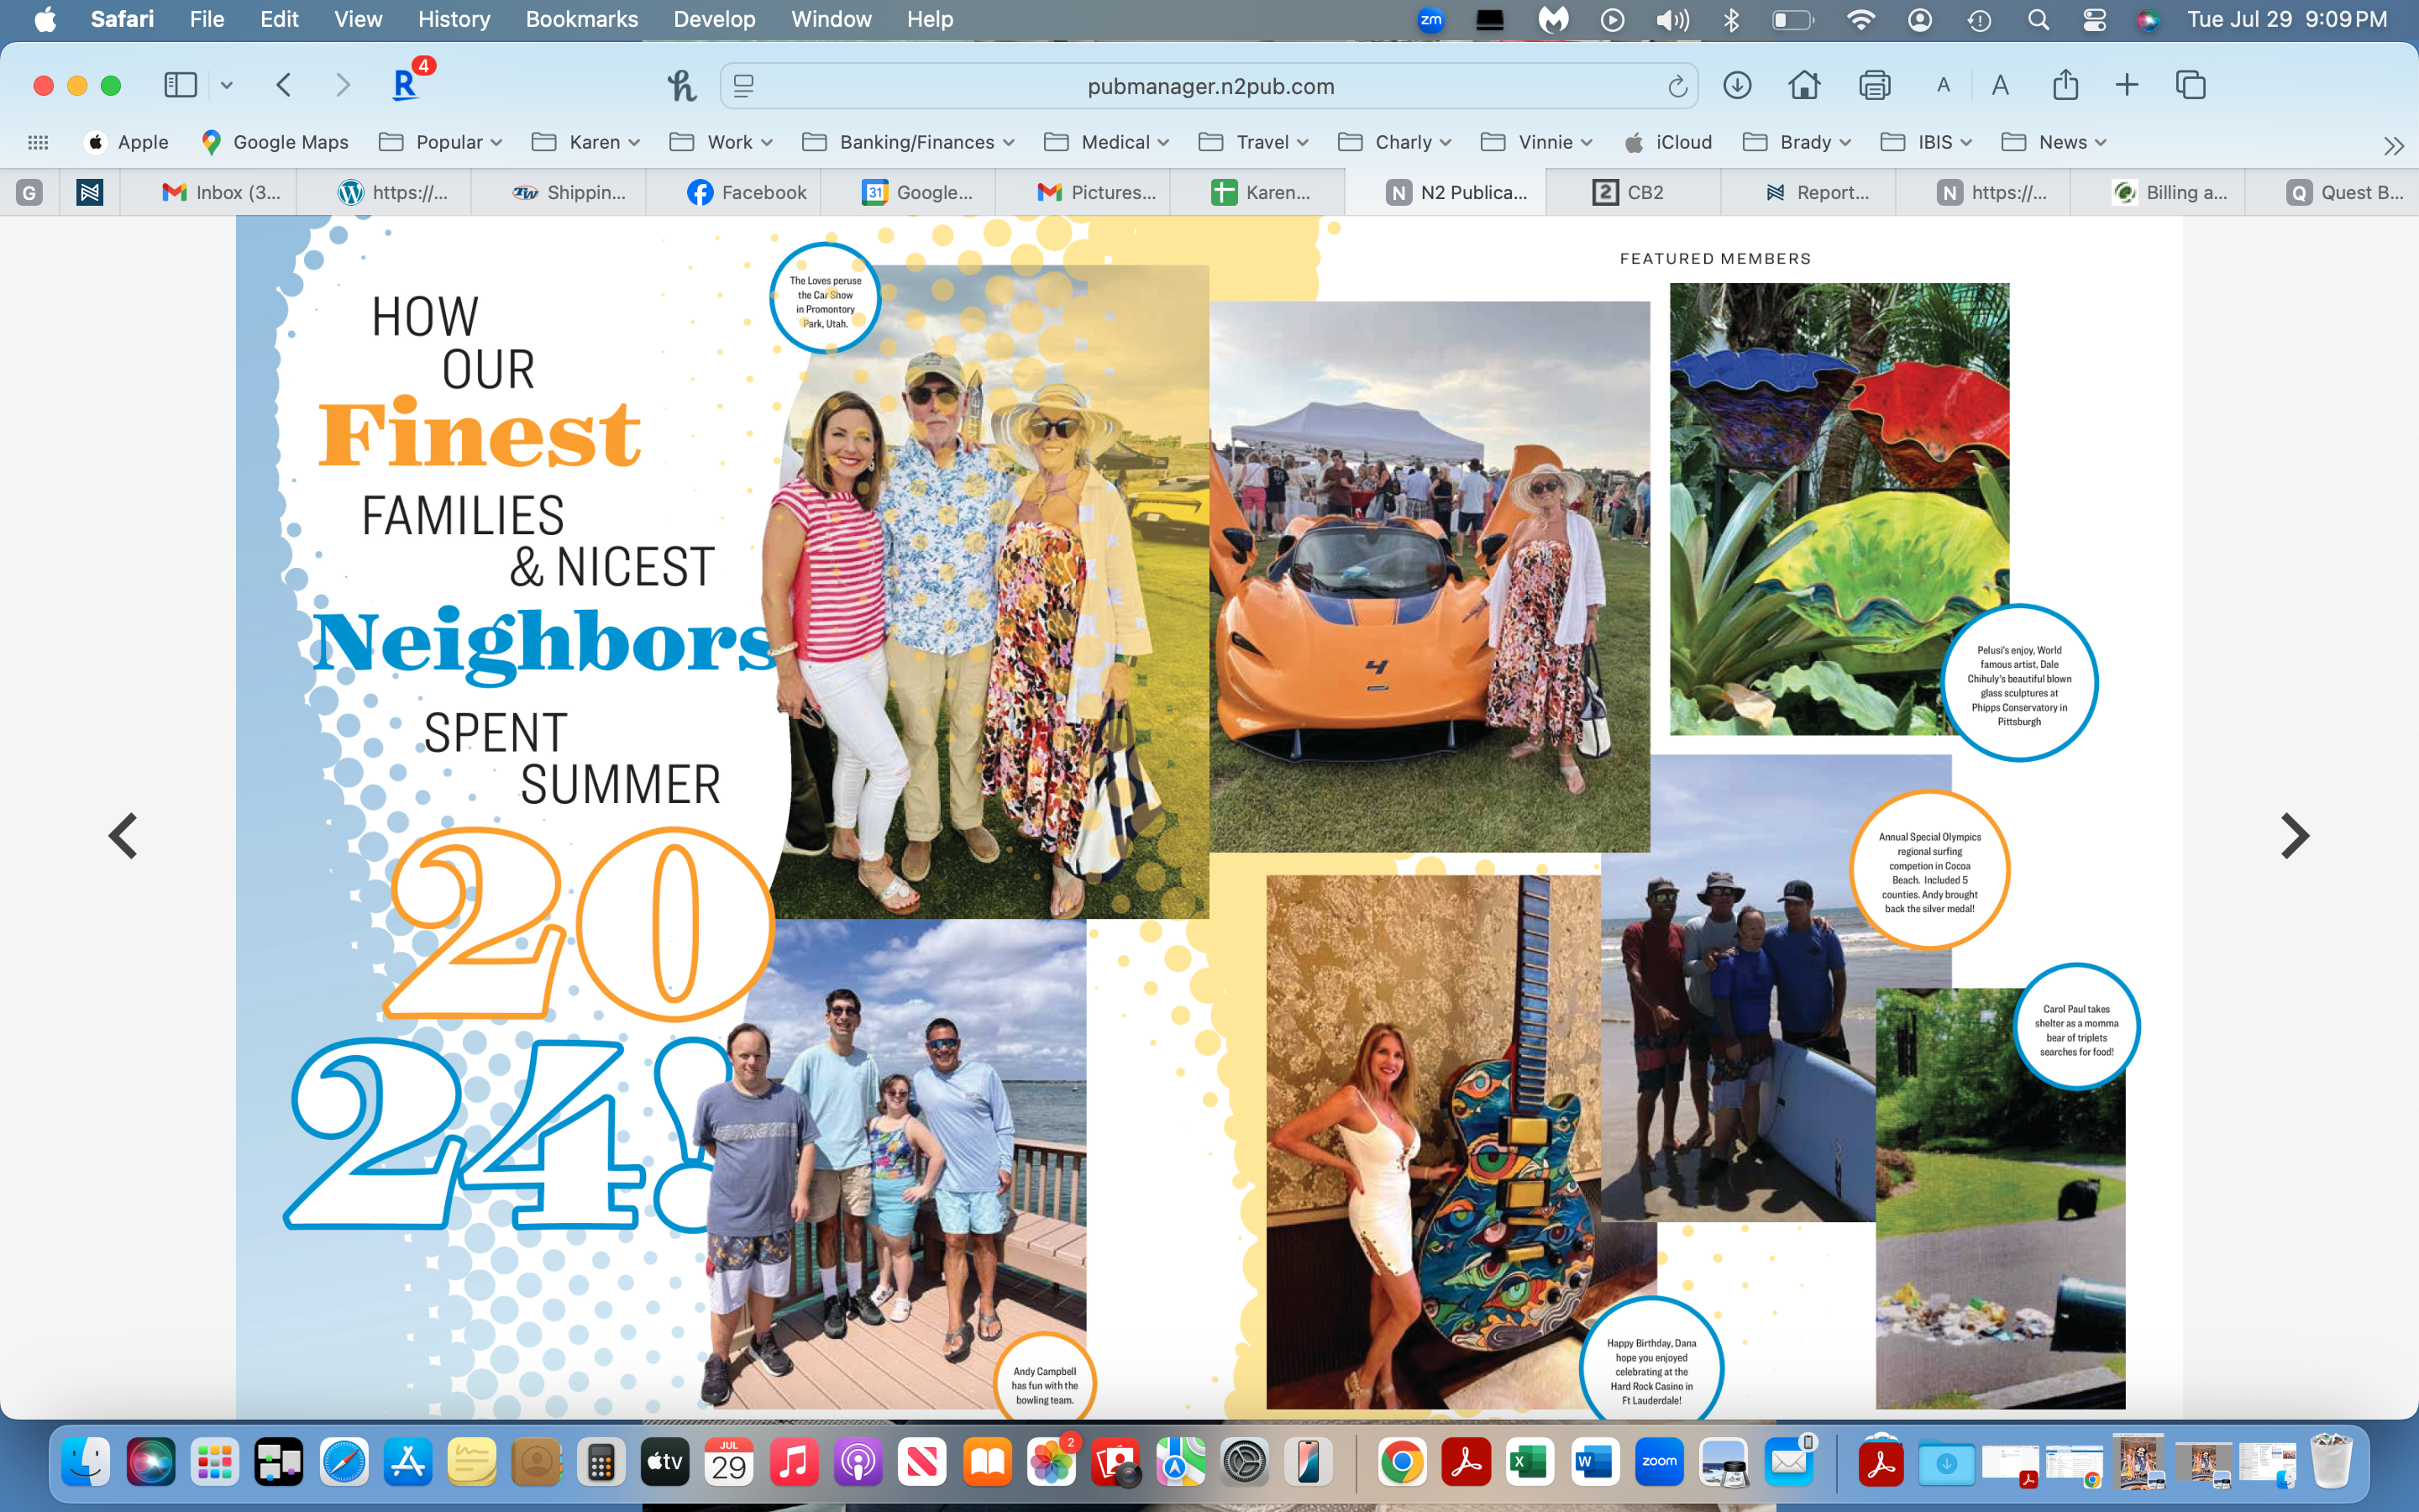The width and height of the screenshot is (2419, 1512).
Task: Click the larger text size A button
Action: click(x=2000, y=85)
